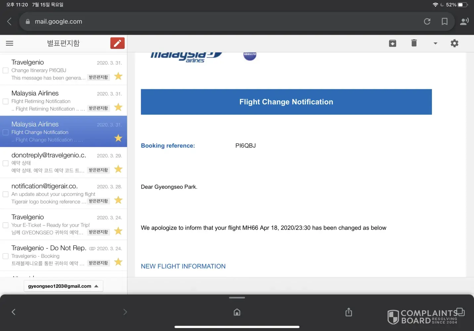This screenshot has height=331, width=474.
Task: Delete the open email with the trash icon
Action: point(414,43)
